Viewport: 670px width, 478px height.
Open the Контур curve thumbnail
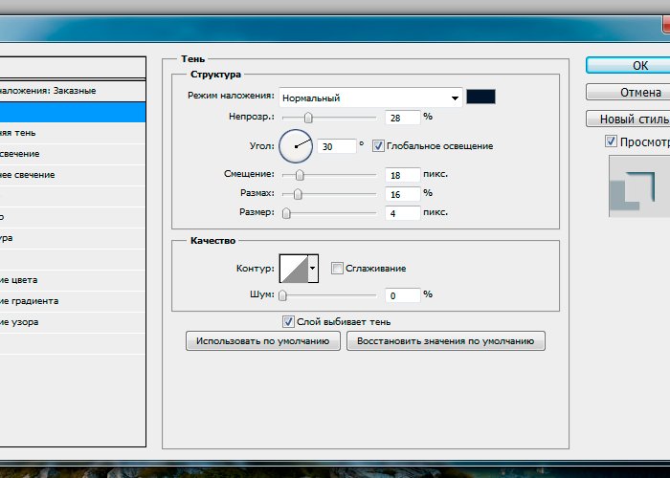point(294,269)
